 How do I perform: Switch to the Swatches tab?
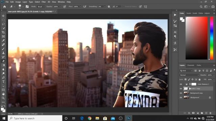[x=189, y=13]
